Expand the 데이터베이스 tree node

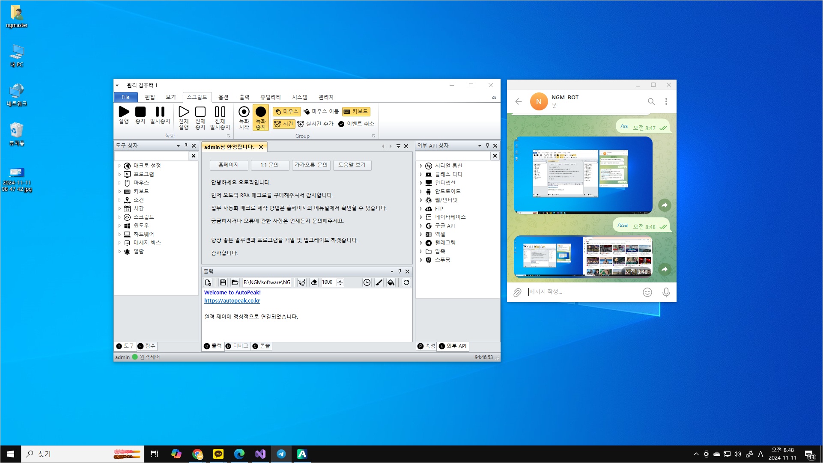421,217
